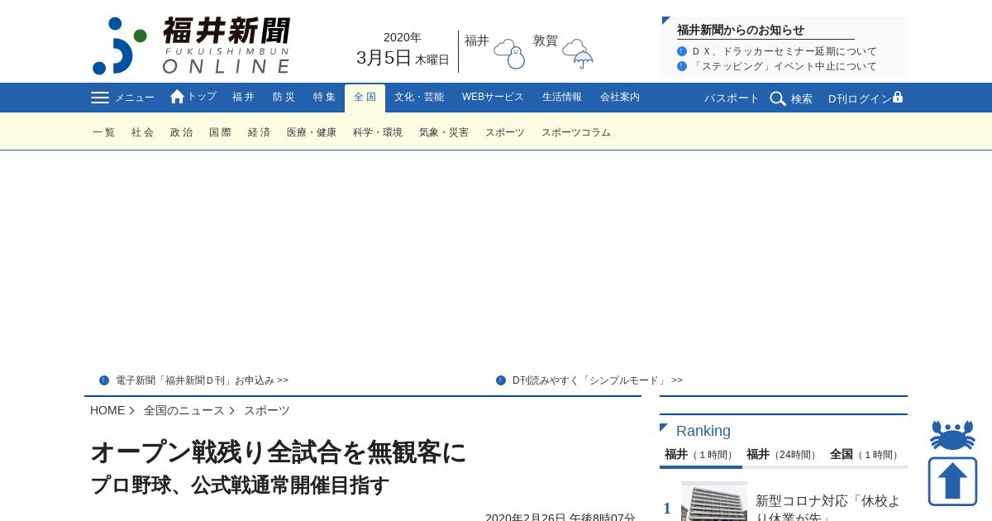The image size is (992, 521).
Task: Open the 政治 sub-category
Action: (182, 132)
